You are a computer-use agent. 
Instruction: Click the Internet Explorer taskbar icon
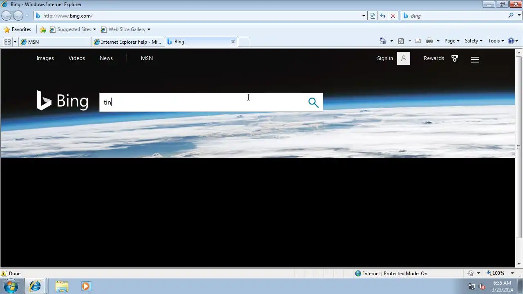(35, 286)
